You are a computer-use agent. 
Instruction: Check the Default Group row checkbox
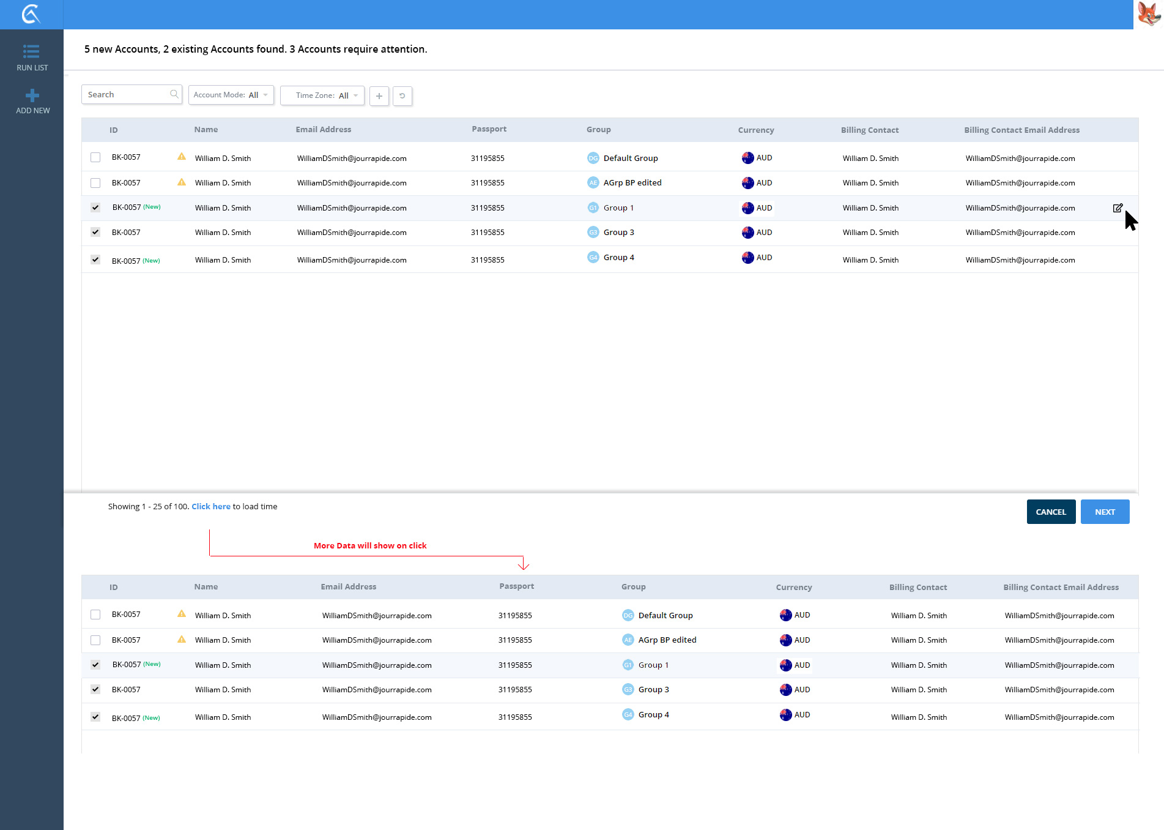pyautogui.click(x=95, y=157)
